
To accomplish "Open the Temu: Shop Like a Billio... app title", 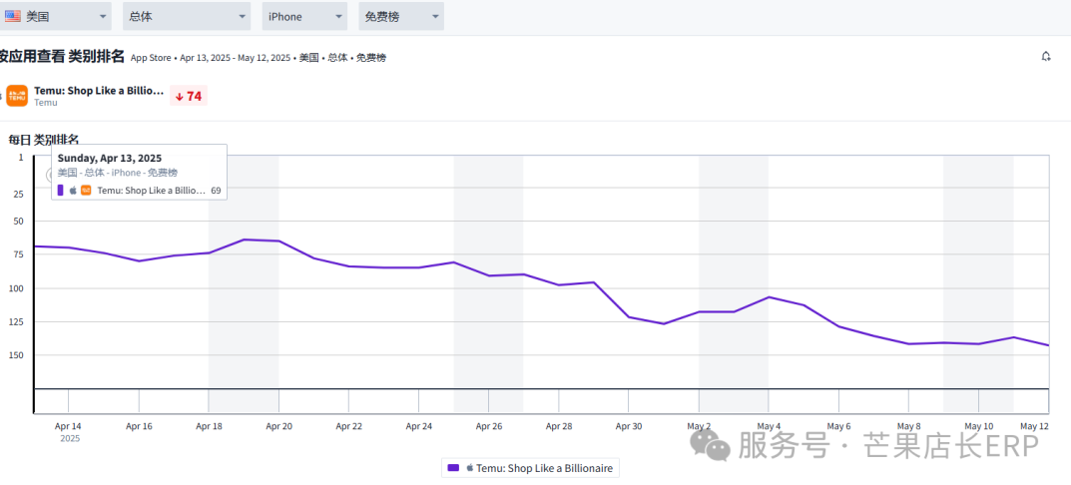I will point(99,91).
